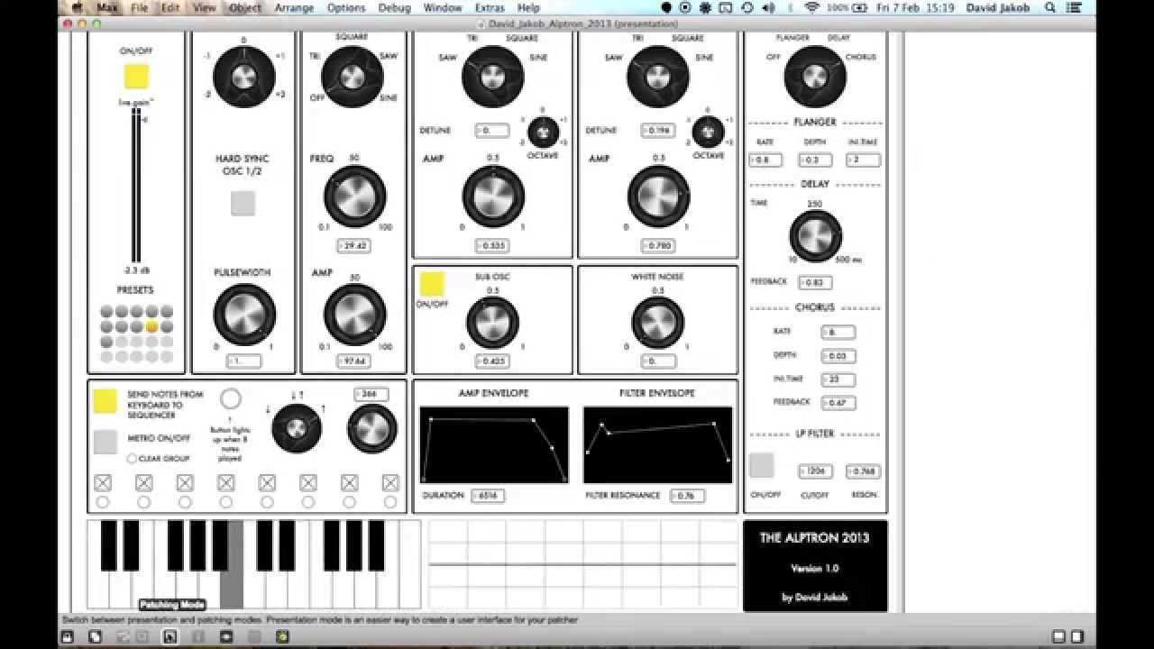Click the chorus DEPTH field 0.03
Screen dimensions: 1154x649
[838, 356]
